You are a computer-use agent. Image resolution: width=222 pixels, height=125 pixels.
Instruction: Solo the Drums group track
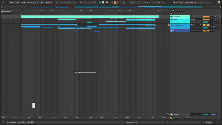click(212, 19)
